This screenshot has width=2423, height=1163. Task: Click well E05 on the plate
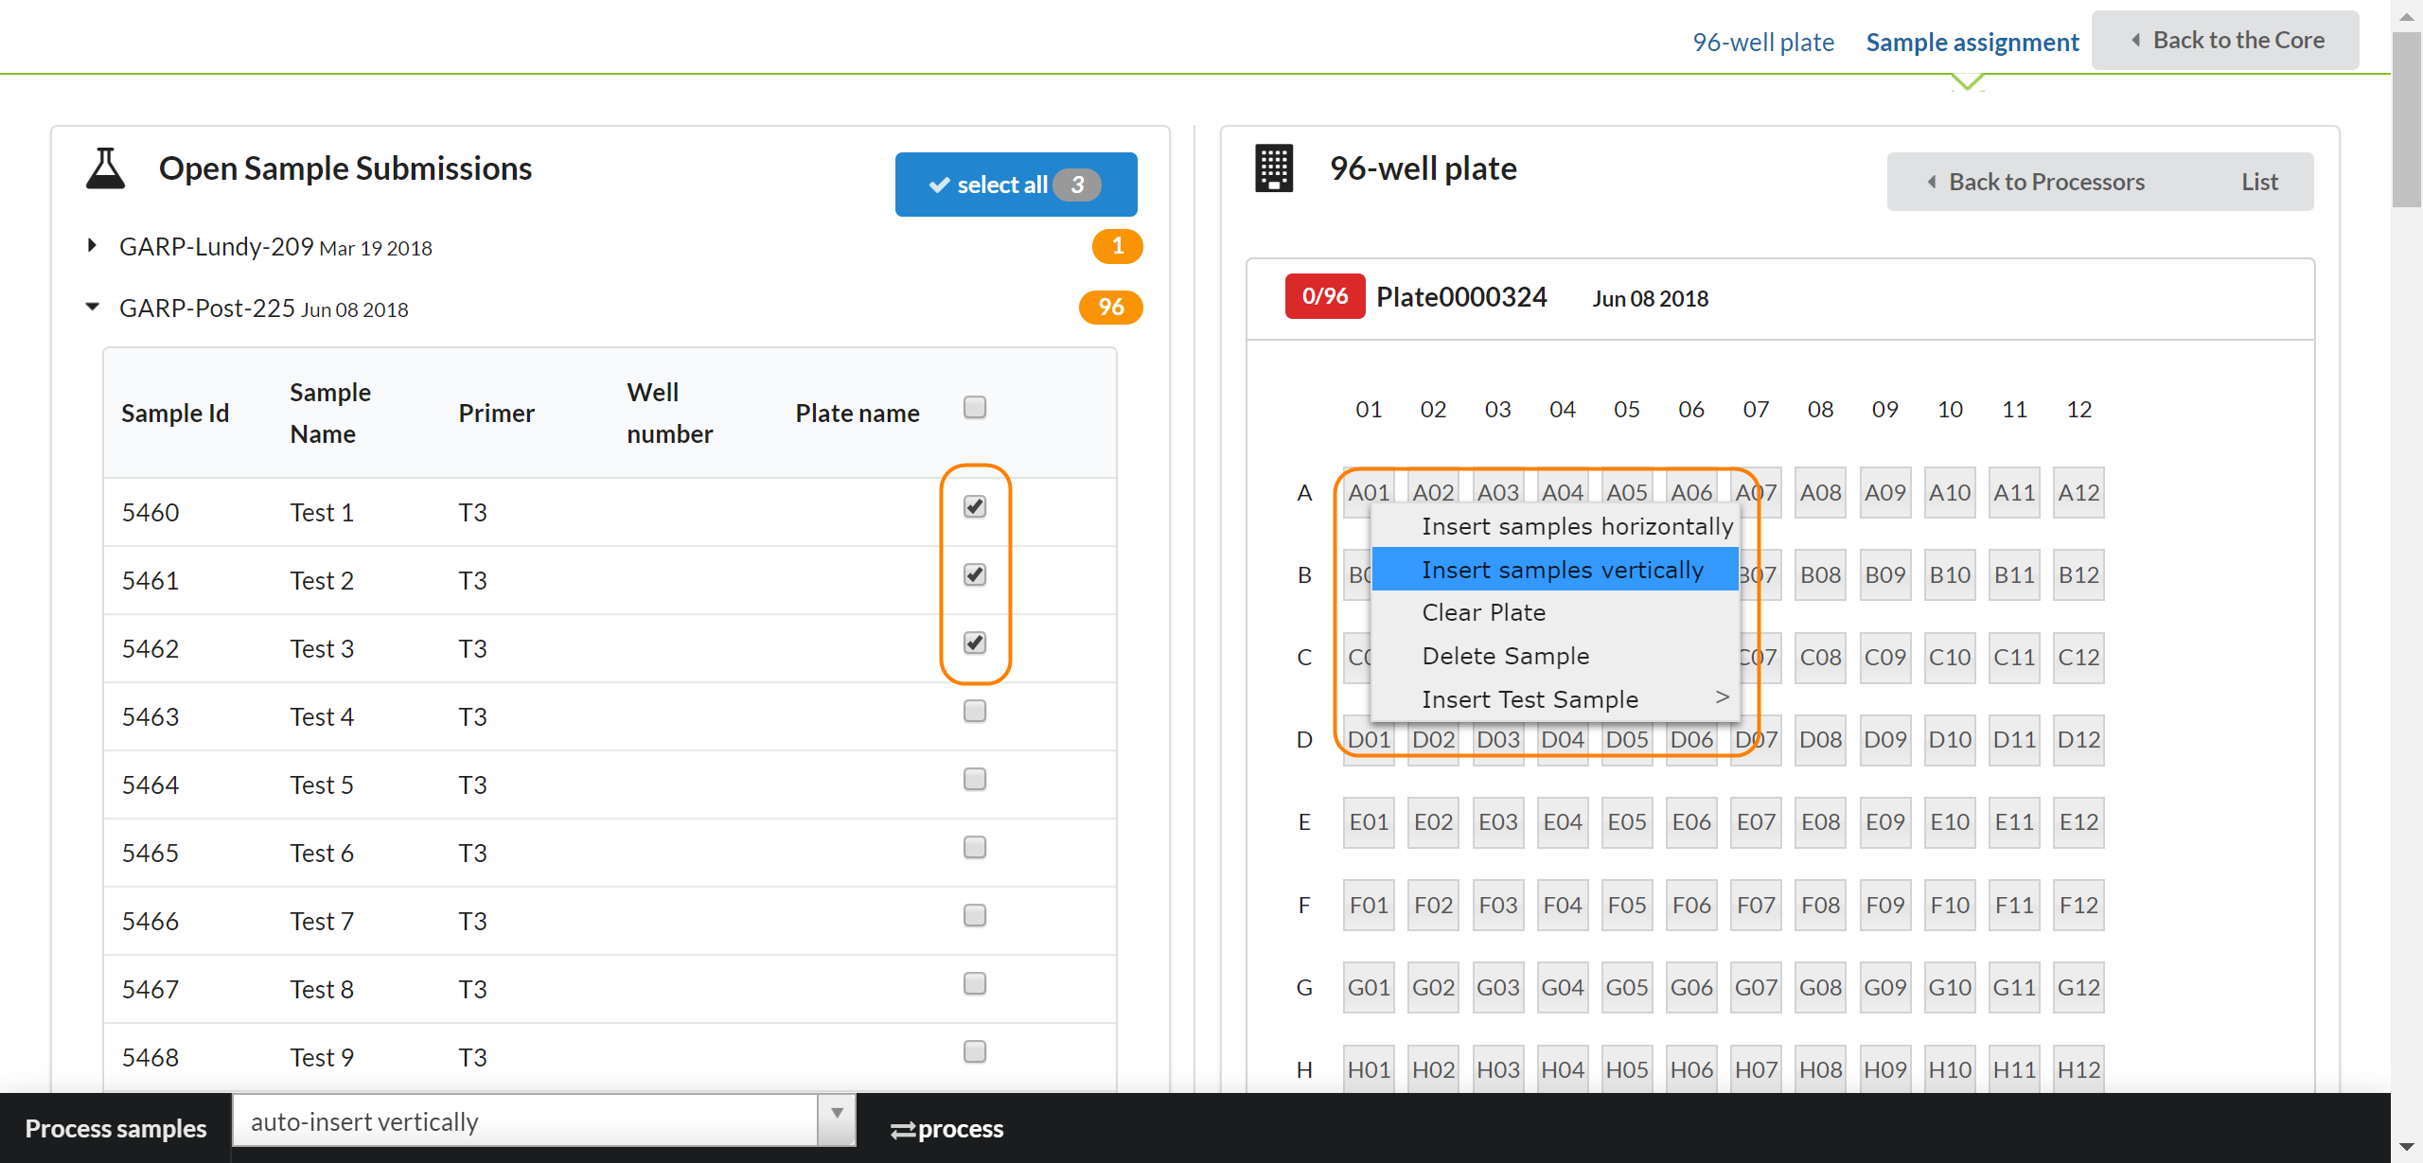tap(1626, 822)
